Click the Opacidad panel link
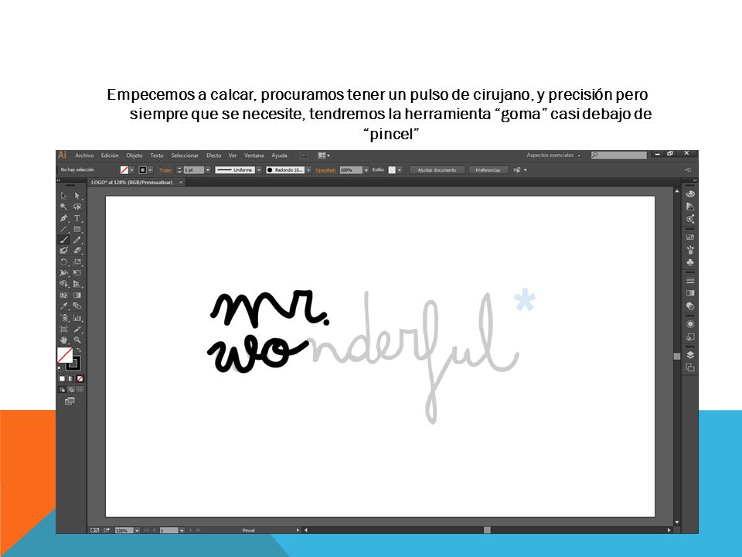The width and height of the screenshot is (742, 557). pyautogui.click(x=325, y=170)
